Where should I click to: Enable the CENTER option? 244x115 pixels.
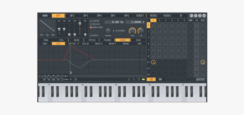91,21
